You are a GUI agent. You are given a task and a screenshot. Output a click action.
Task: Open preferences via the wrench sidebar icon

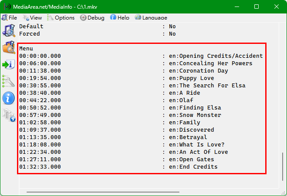pos(8,81)
